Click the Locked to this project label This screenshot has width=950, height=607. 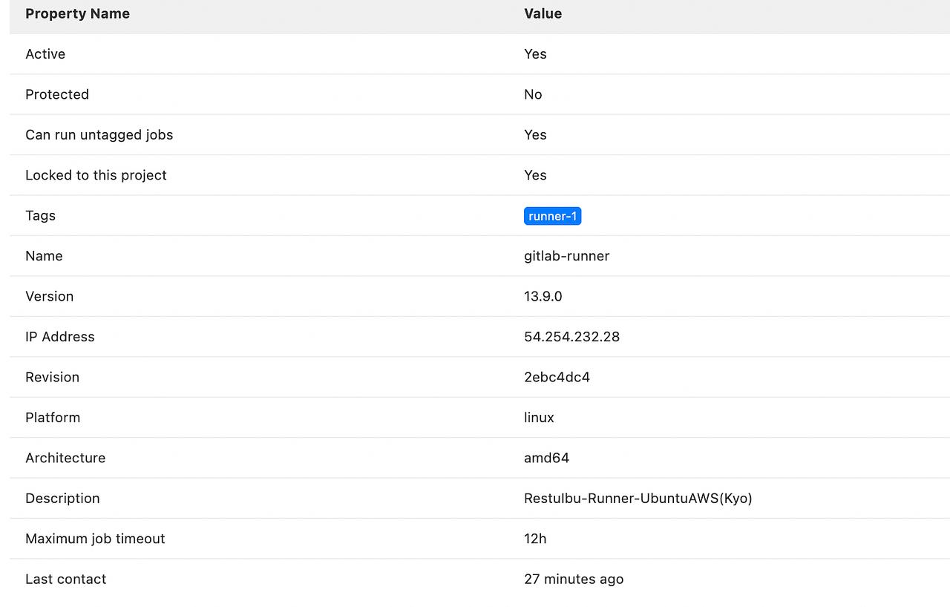(x=96, y=175)
